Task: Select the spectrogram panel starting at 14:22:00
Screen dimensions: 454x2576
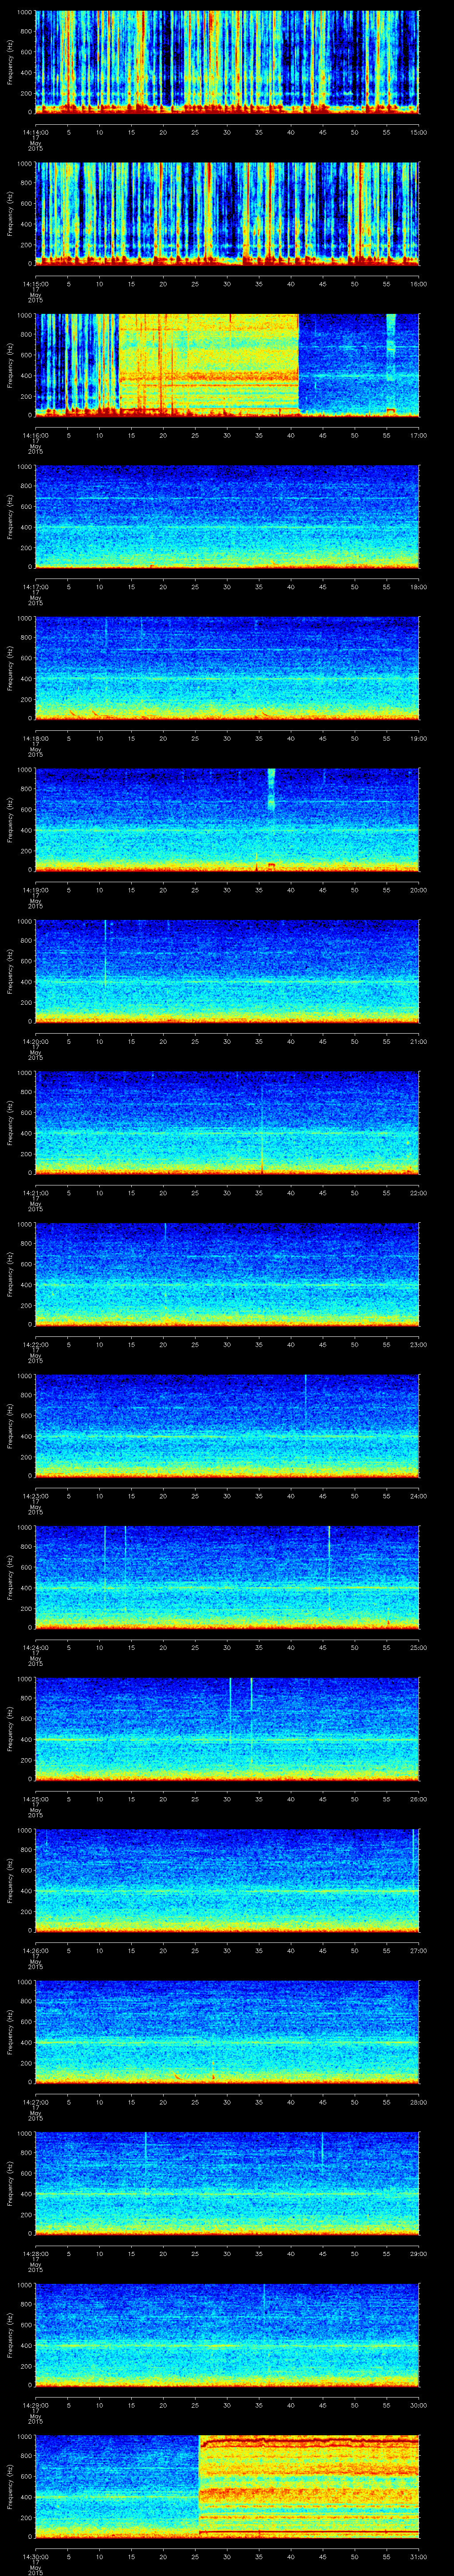Action: pos(227,1274)
